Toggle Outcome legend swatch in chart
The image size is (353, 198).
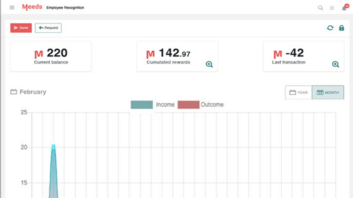[188, 105]
